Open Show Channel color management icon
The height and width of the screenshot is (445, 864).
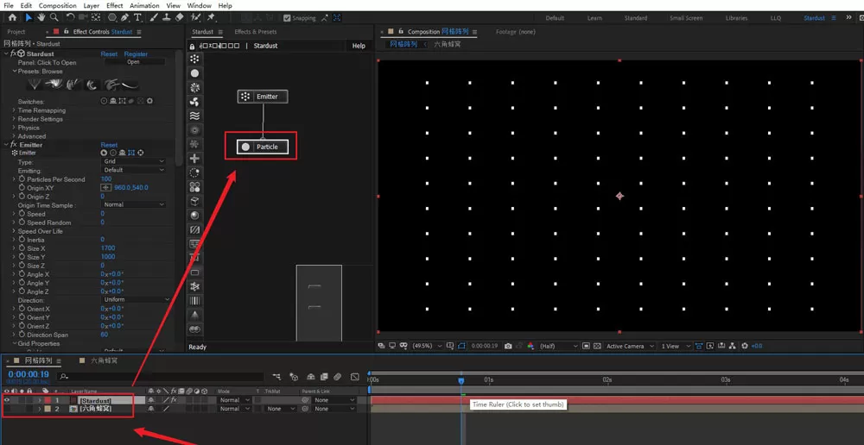pos(530,346)
